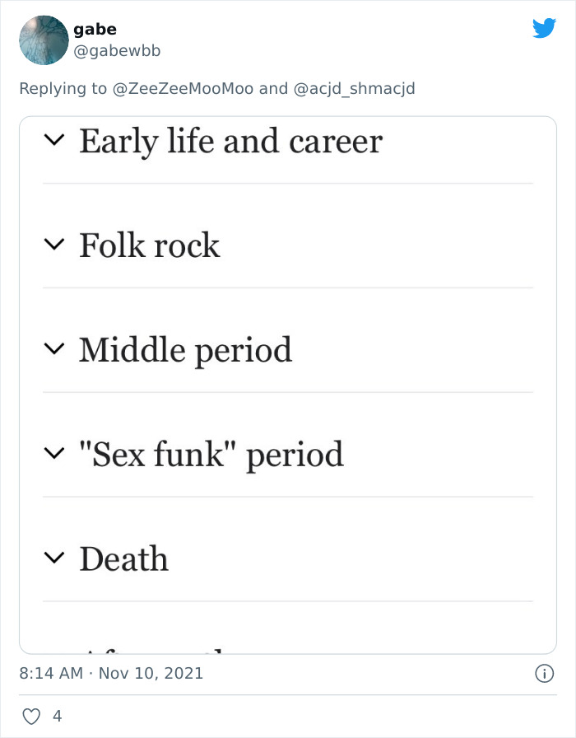Click the chevron beside Middle period
This screenshot has width=576, height=738.
pyautogui.click(x=54, y=349)
